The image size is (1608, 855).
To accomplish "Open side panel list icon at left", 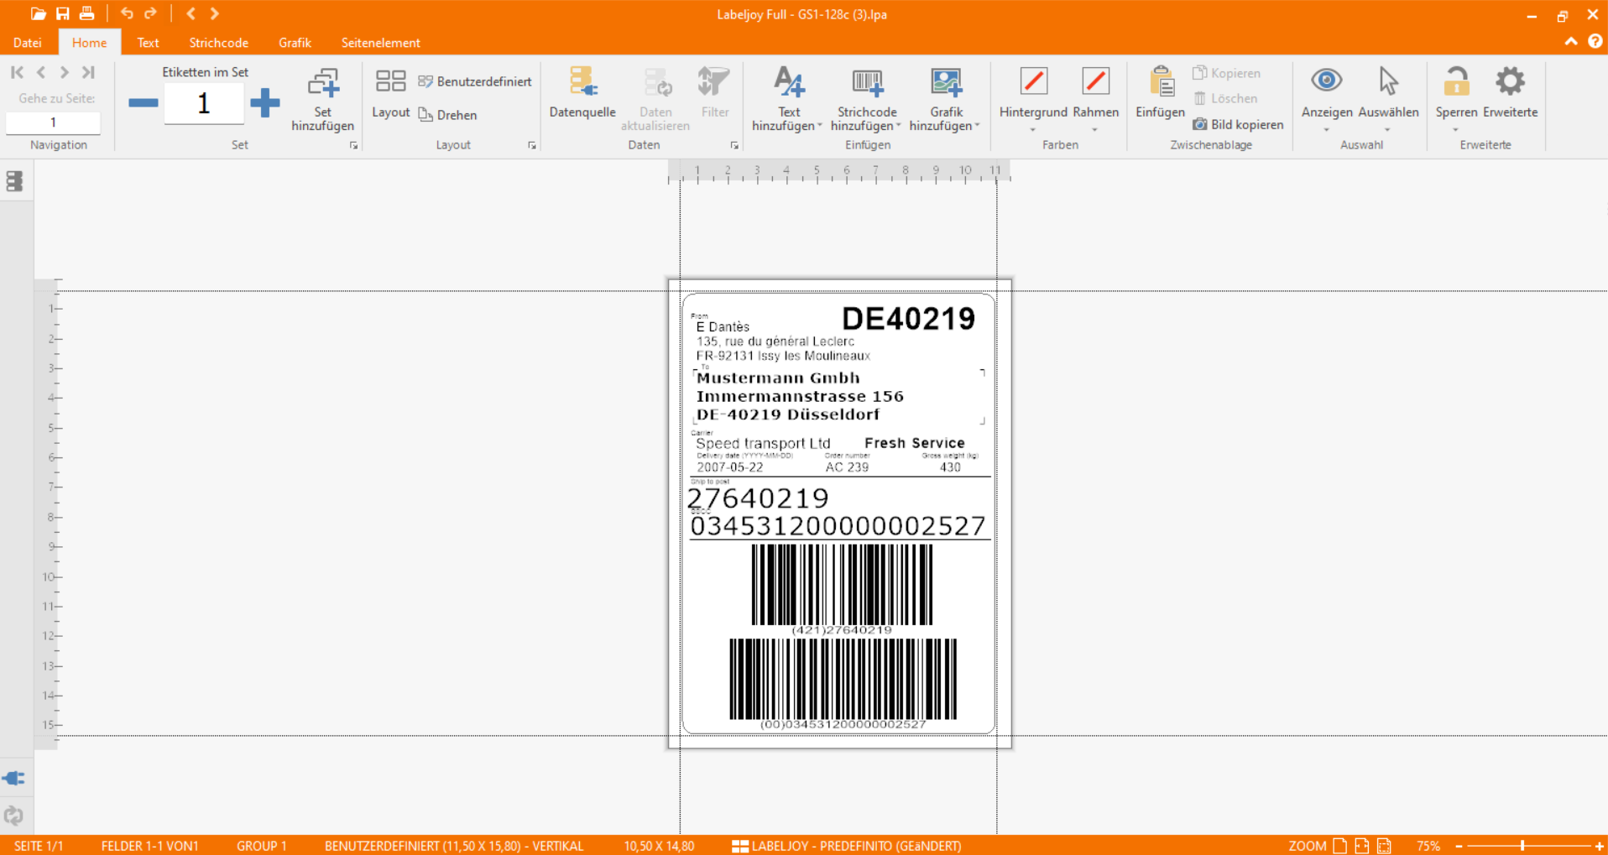I will pyautogui.click(x=14, y=181).
